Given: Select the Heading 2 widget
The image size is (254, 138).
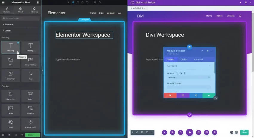Looking at the screenshot, I should (30, 47).
